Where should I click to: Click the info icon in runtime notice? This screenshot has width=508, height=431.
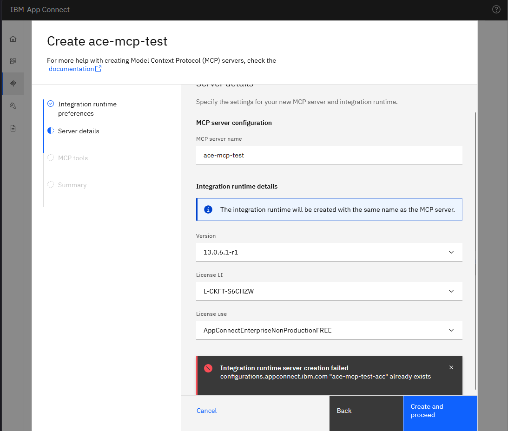tap(208, 209)
